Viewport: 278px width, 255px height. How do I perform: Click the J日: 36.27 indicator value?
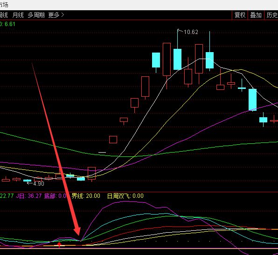[x=29, y=196]
